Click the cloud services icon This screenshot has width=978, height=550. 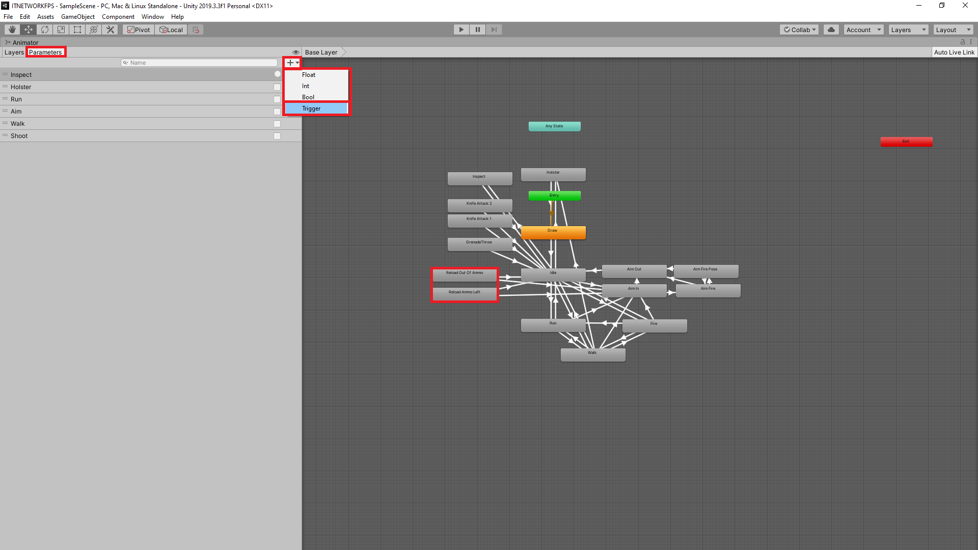831,29
